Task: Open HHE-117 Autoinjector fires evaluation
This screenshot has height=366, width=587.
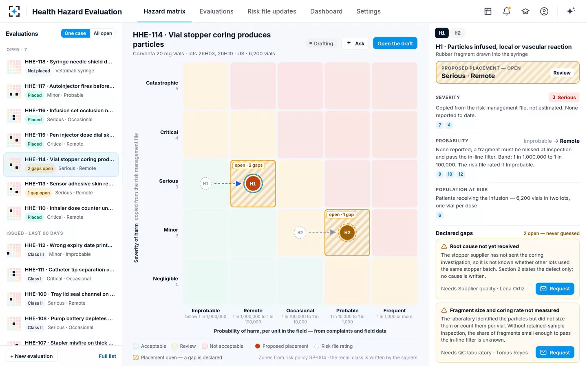Action: [x=61, y=91]
